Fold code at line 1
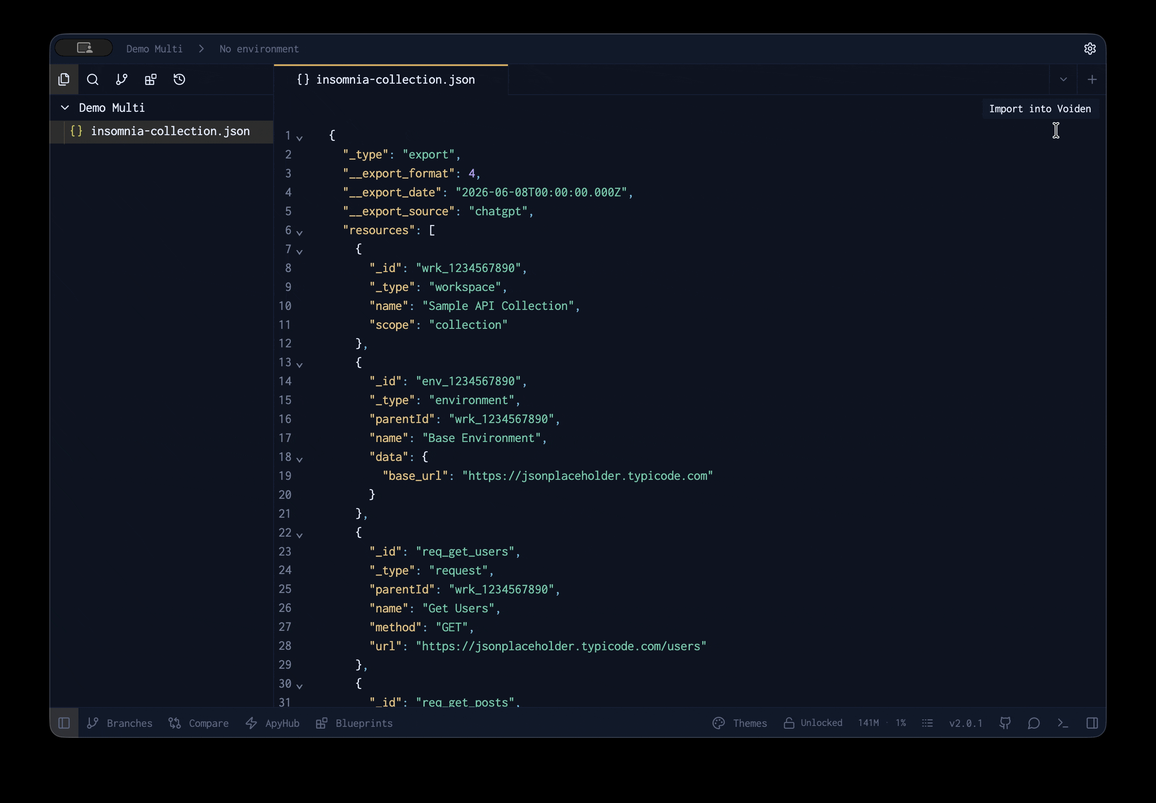The width and height of the screenshot is (1156, 803). click(x=300, y=137)
